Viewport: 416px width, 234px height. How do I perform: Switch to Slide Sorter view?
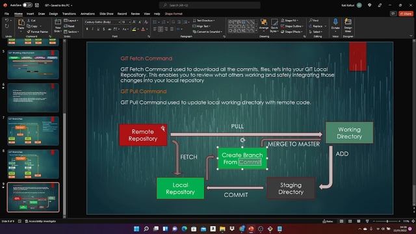[x=350, y=221]
